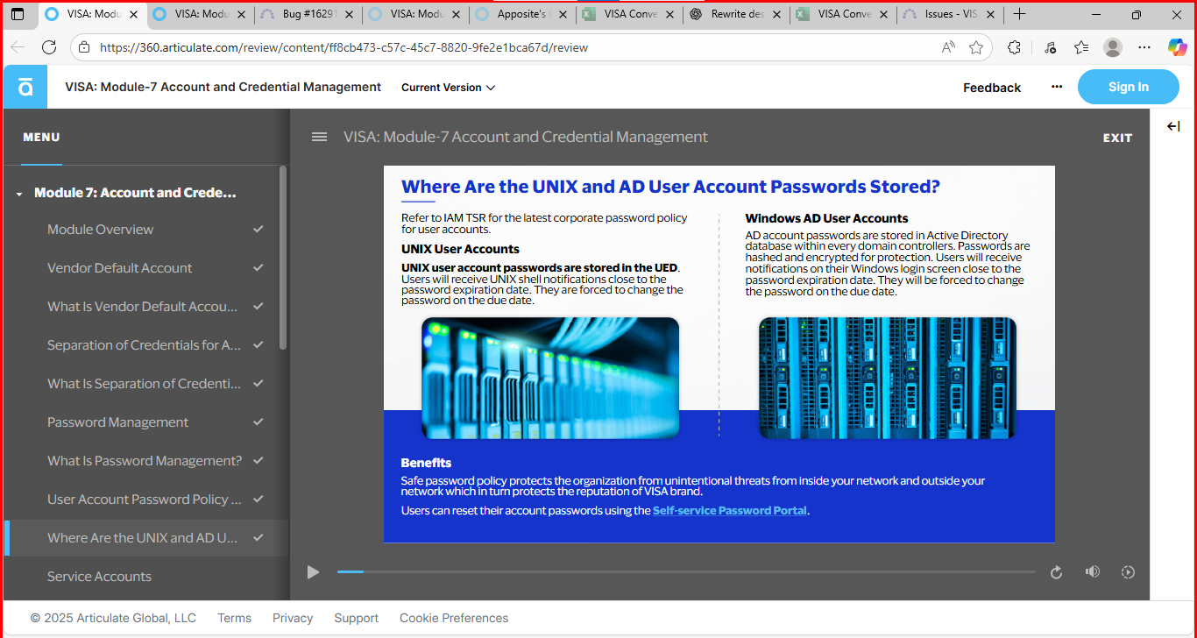Click the checkmark beside Where Are the UNIX and AD U...
Screen dimensions: 1197x638
point(259,537)
